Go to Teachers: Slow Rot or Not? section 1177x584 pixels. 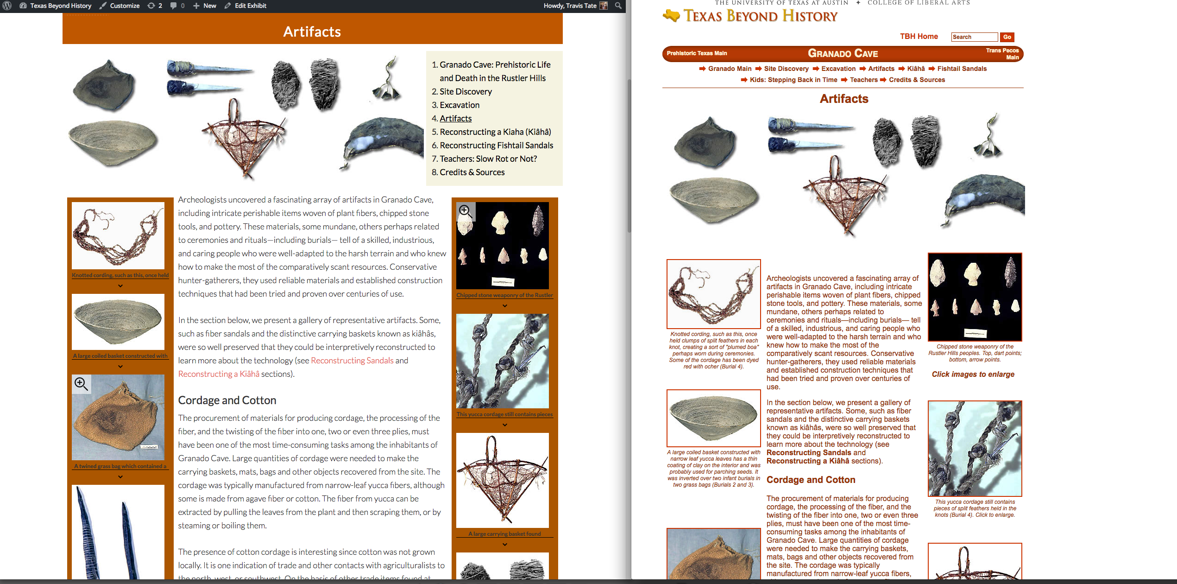488,159
